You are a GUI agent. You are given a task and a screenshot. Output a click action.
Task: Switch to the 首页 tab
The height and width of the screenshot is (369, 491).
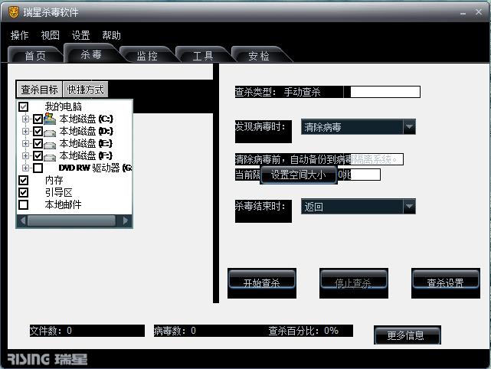pyautogui.click(x=35, y=56)
